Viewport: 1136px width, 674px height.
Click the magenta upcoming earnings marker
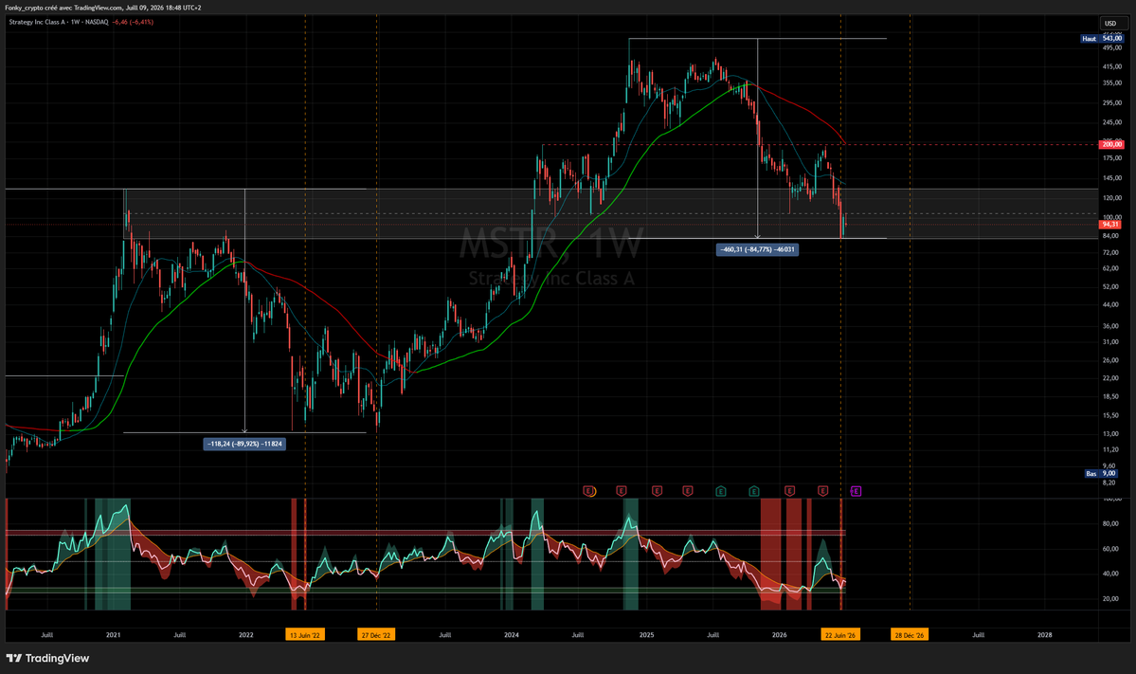pos(856,491)
